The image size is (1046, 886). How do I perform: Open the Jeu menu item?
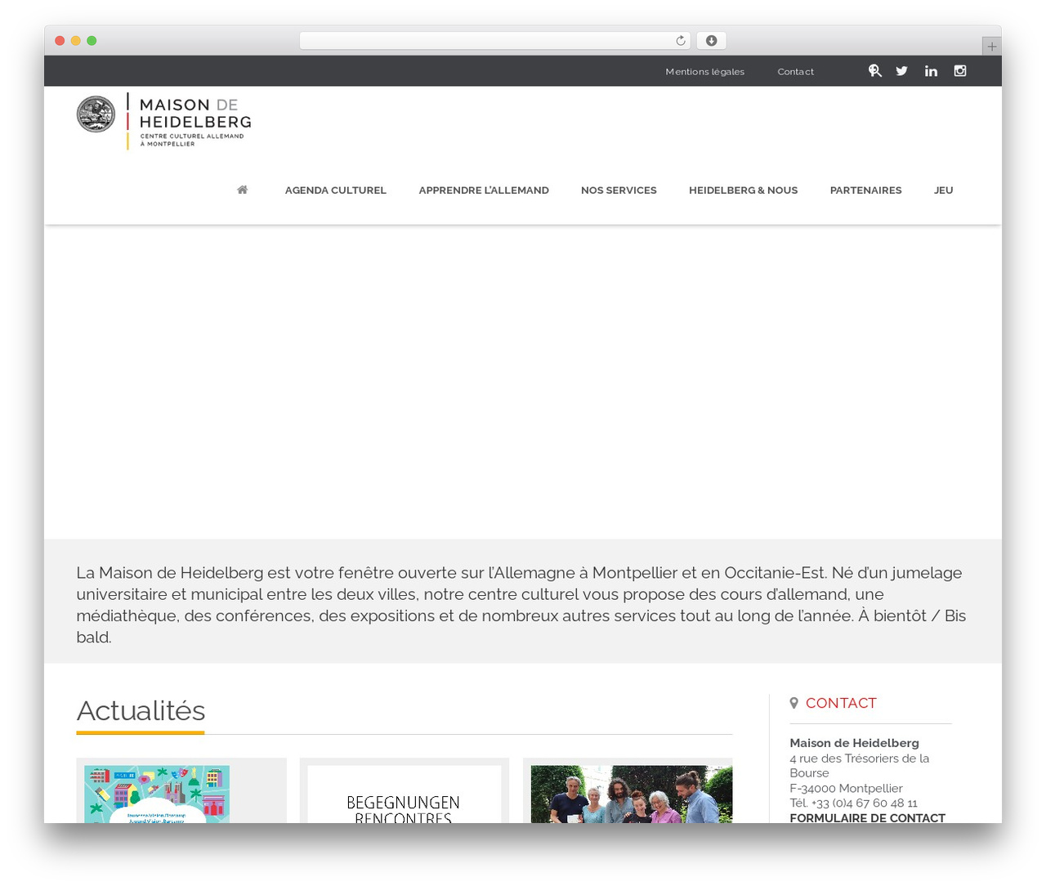tap(943, 190)
